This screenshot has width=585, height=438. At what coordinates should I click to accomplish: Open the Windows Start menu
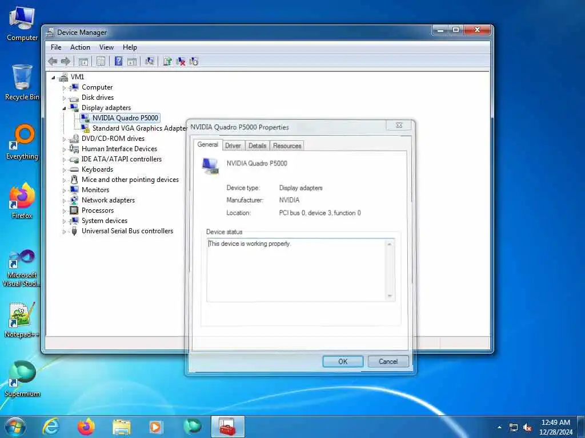coord(15,427)
